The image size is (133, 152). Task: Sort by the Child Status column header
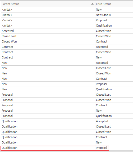coord(114,4)
